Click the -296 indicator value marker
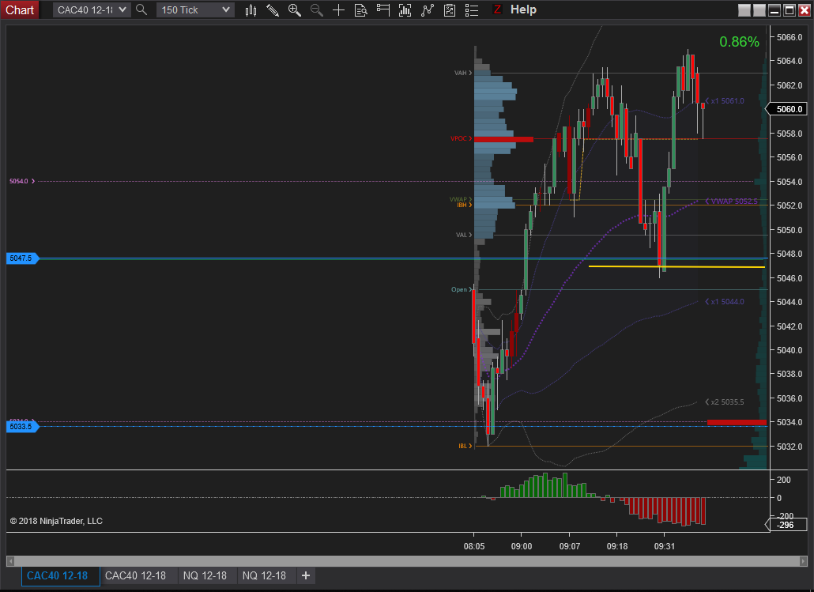814x592 pixels. (786, 525)
